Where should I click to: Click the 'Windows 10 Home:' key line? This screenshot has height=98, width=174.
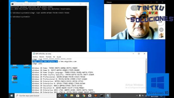[55, 68]
